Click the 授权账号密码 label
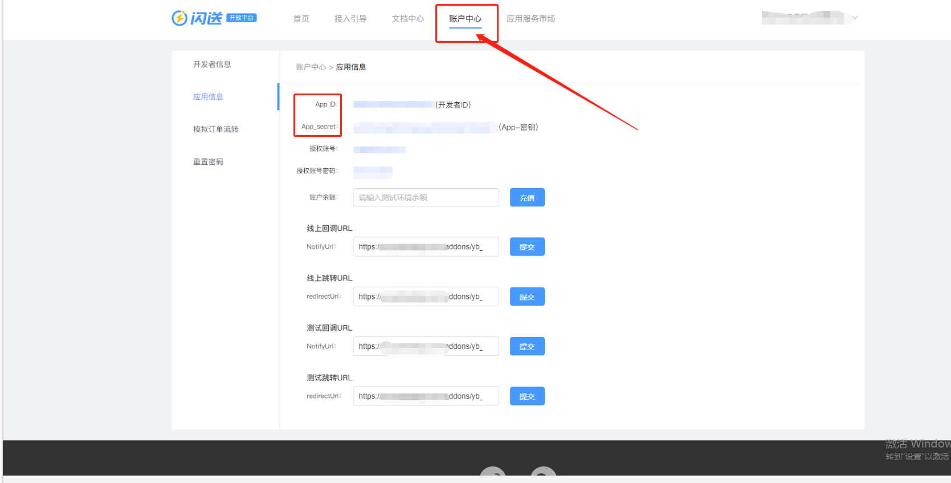This screenshot has height=483, width=951. click(317, 171)
